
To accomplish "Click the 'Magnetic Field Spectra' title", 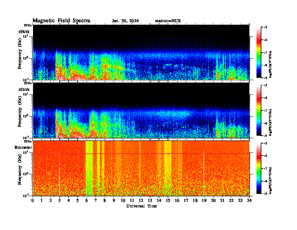I will pyautogui.click(x=61, y=21).
